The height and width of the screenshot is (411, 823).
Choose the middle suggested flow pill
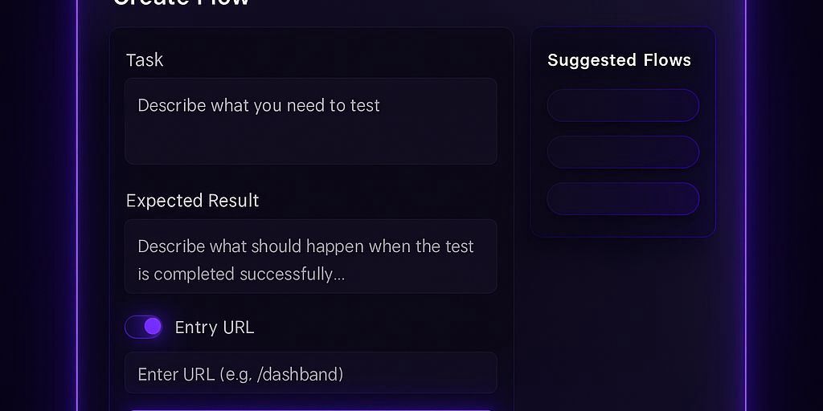(x=623, y=152)
